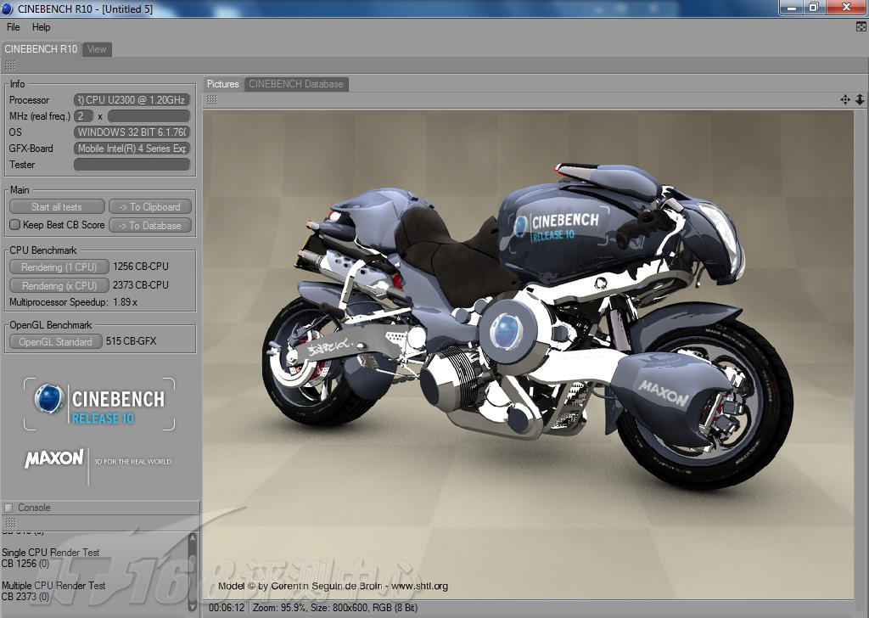Click the grip handle below Pictures tab
The width and height of the screenshot is (869, 618).
(211, 100)
